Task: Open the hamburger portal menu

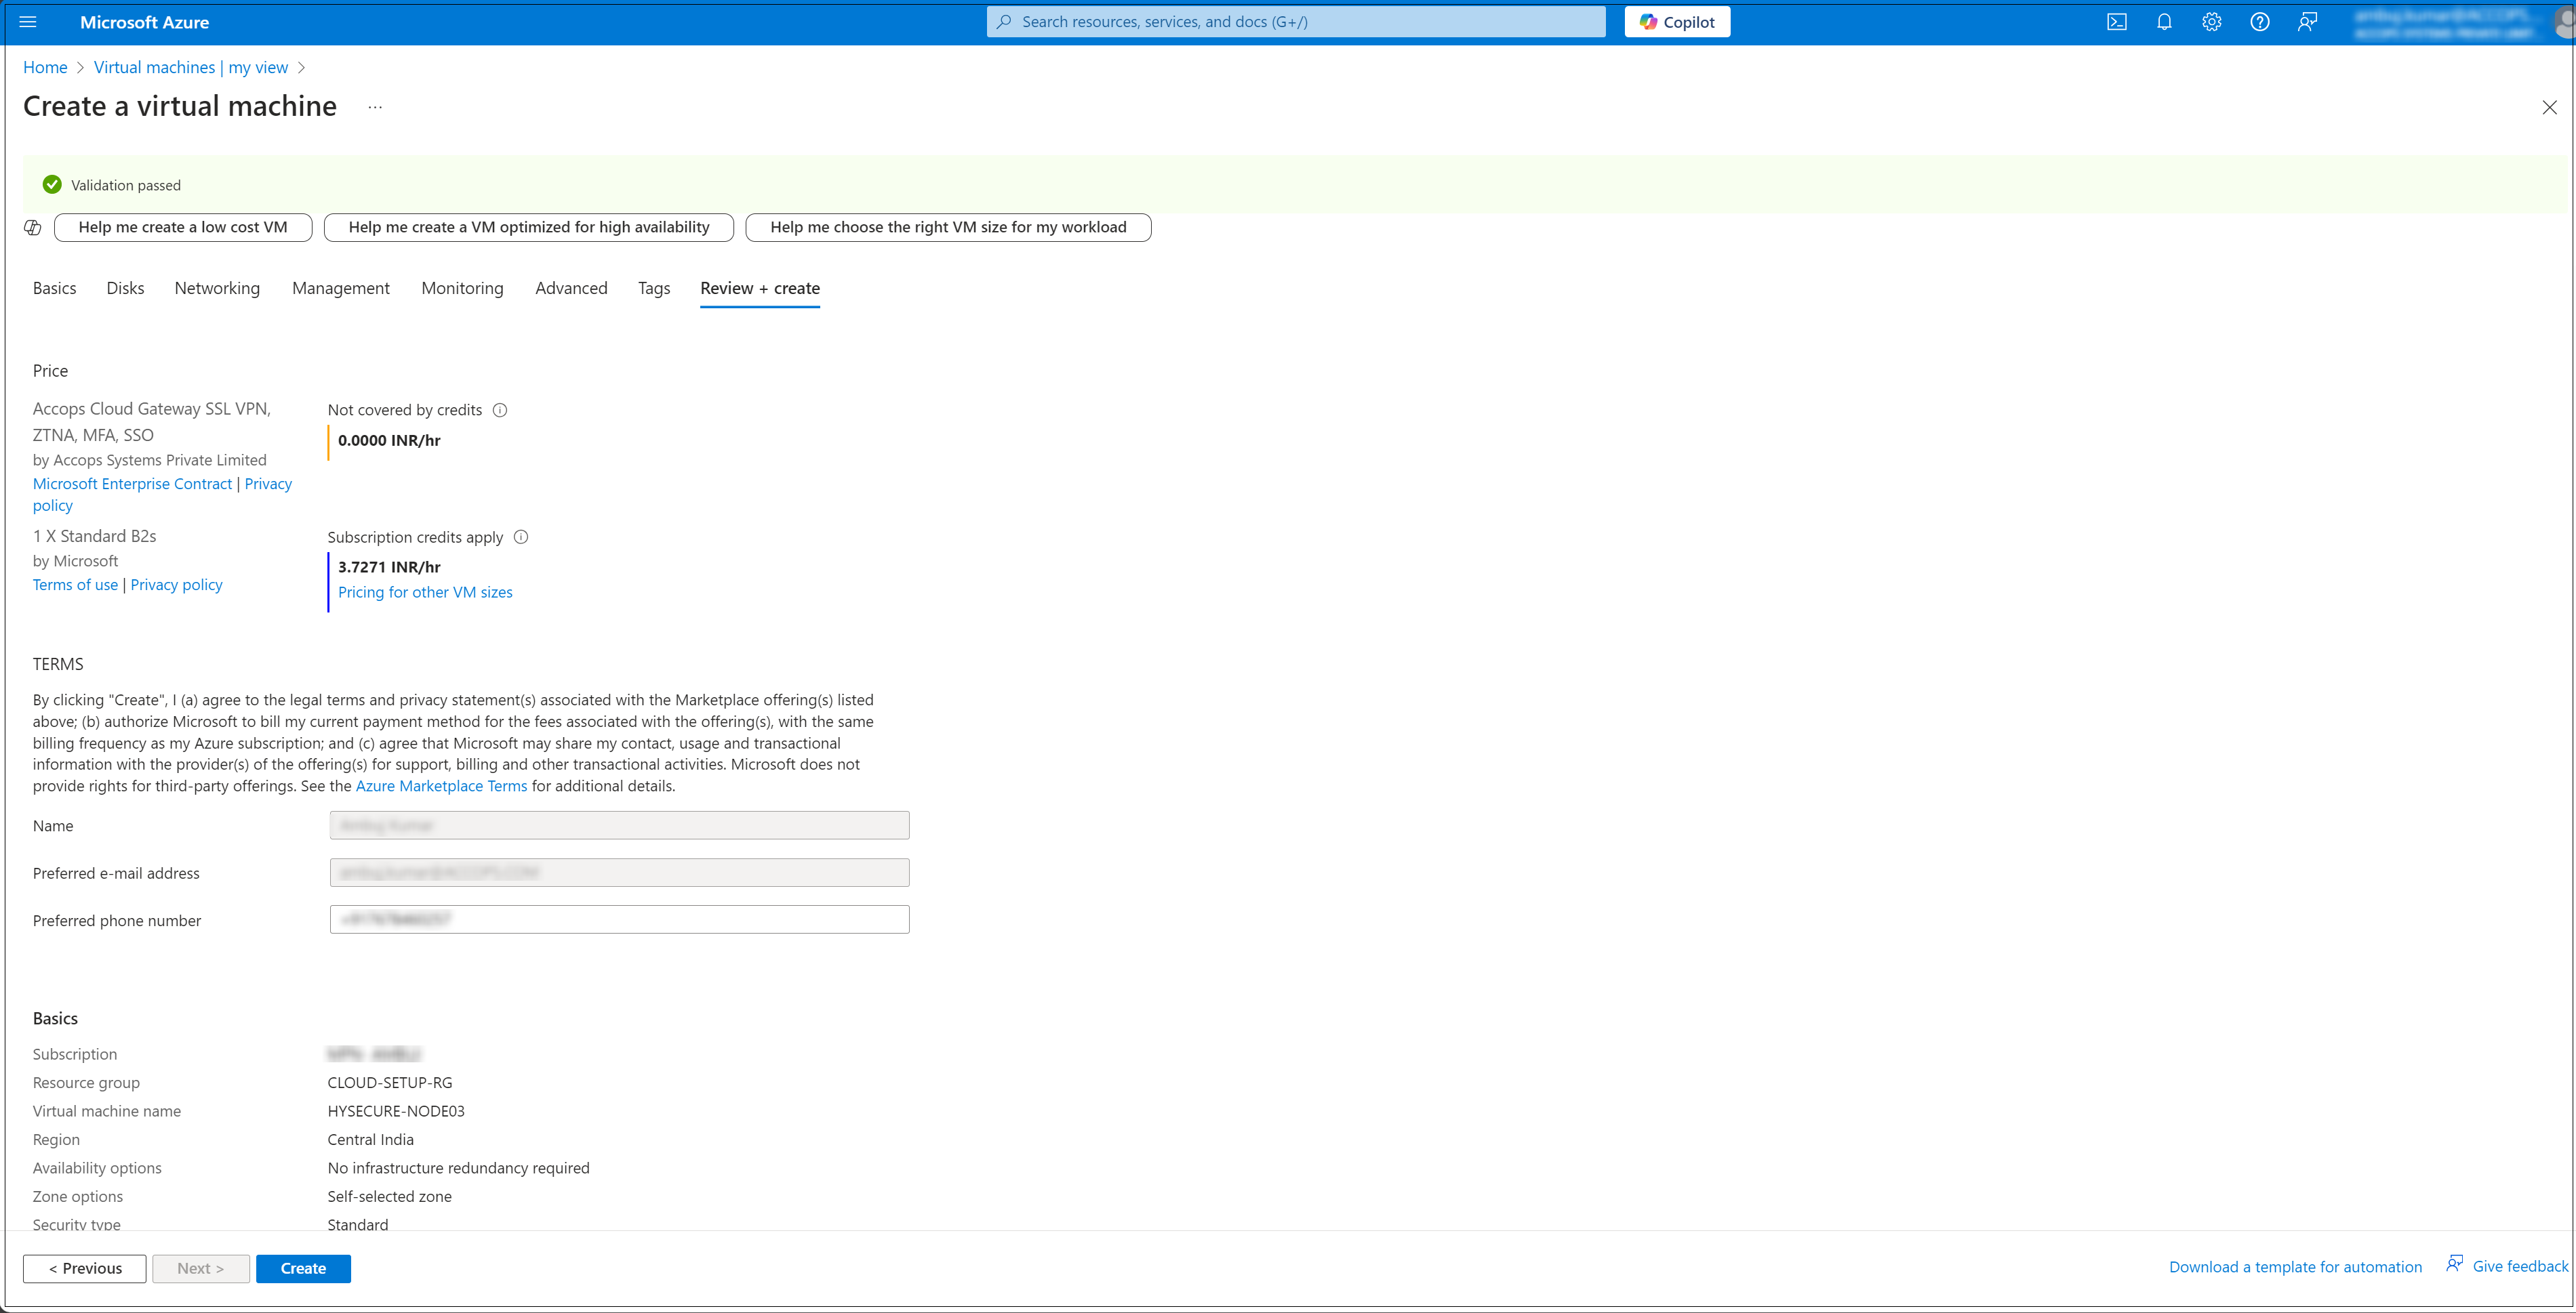Action: (28, 22)
